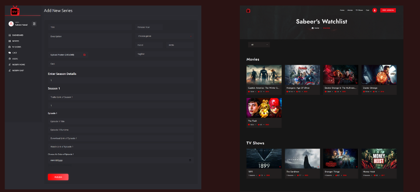Open Dashboard from the admin sidebar
This screenshot has height=192, width=420.
(x=16, y=35)
